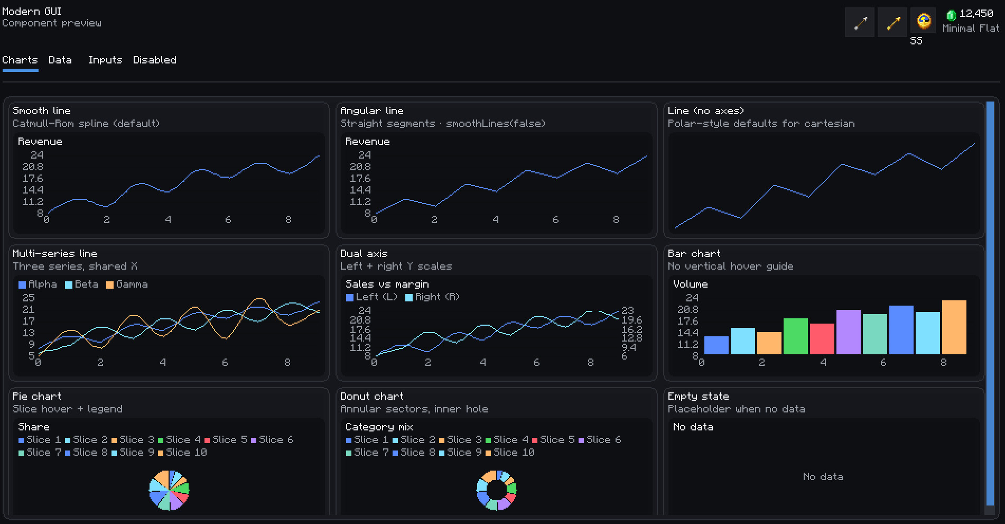Screen dimensions: 1005x524
Task: Open the Inputs tab
Action: pyautogui.click(x=105, y=60)
